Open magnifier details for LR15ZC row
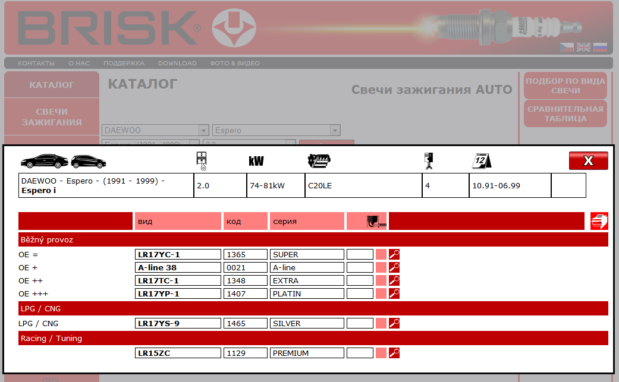This screenshot has width=619, height=382. (394, 353)
